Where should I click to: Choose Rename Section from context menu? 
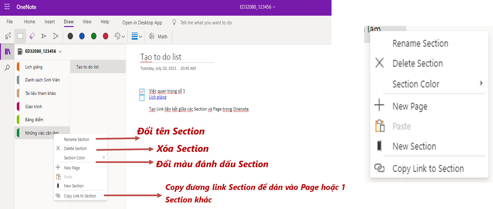[76, 140]
